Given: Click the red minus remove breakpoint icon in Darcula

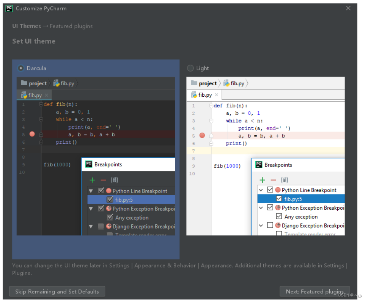Looking at the screenshot, I should (x=104, y=180).
